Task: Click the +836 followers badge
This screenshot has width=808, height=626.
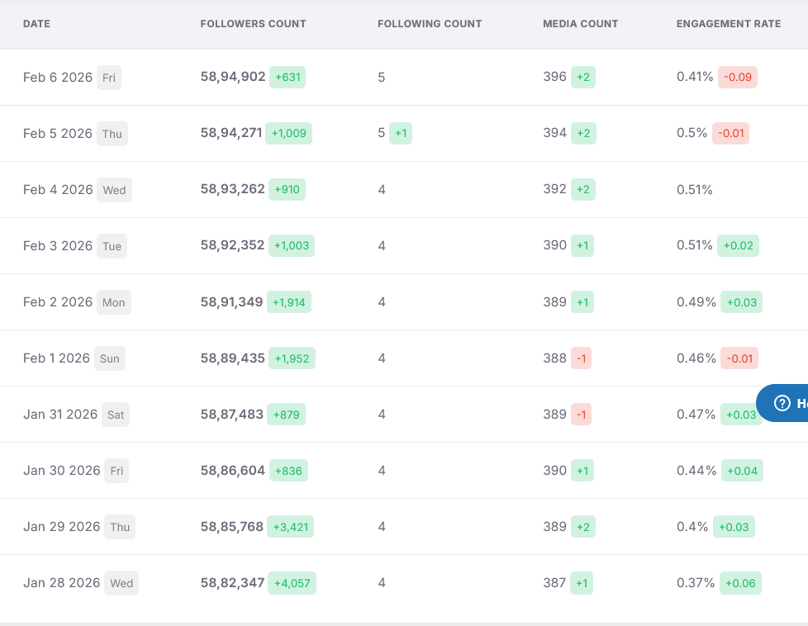Action: pyautogui.click(x=288, y=471)
